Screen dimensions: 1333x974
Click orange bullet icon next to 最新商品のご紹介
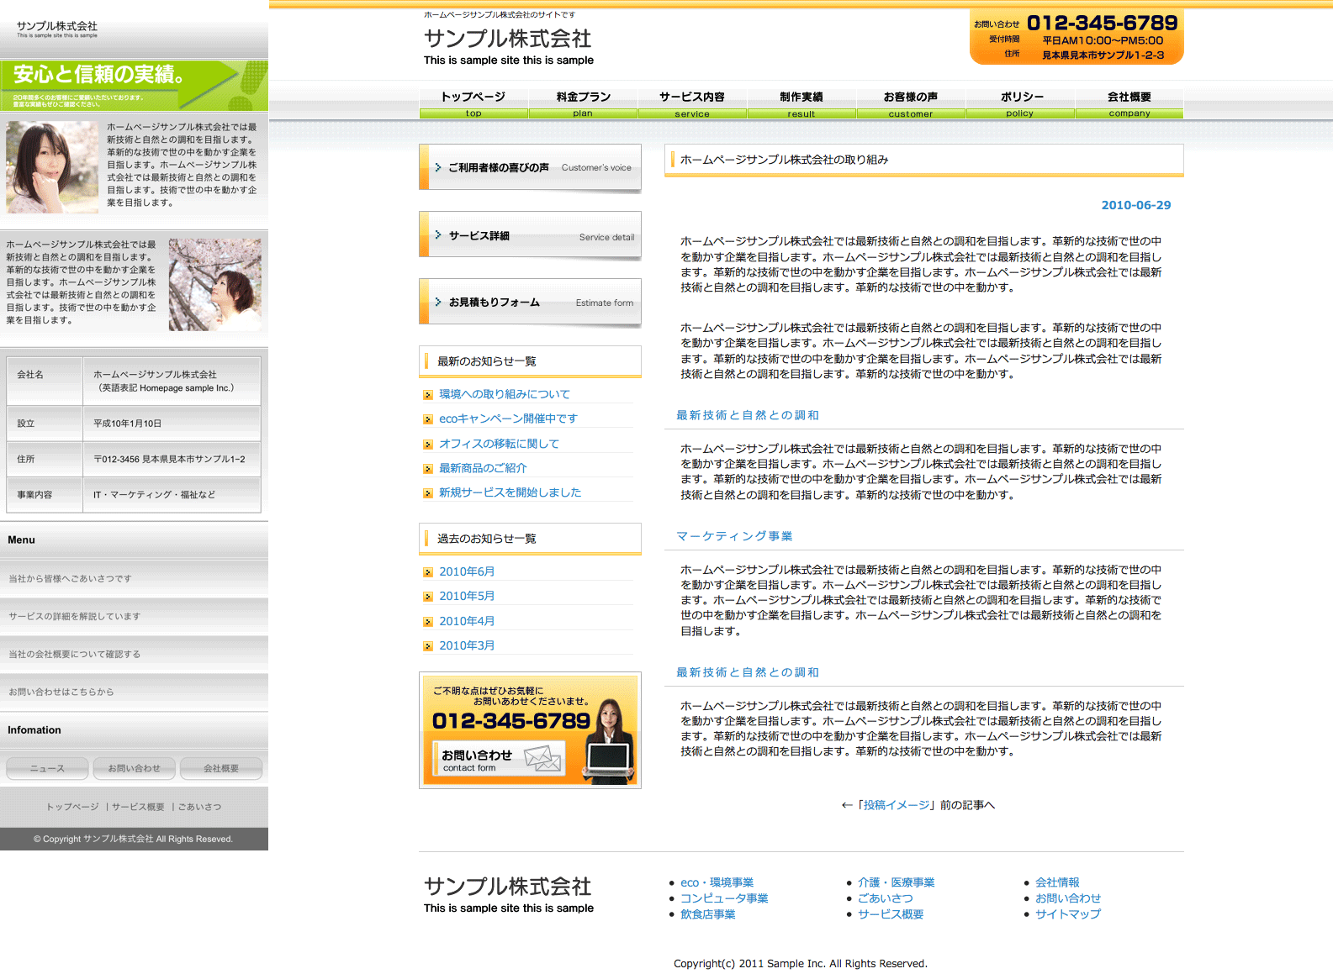[x=428, y=469]
